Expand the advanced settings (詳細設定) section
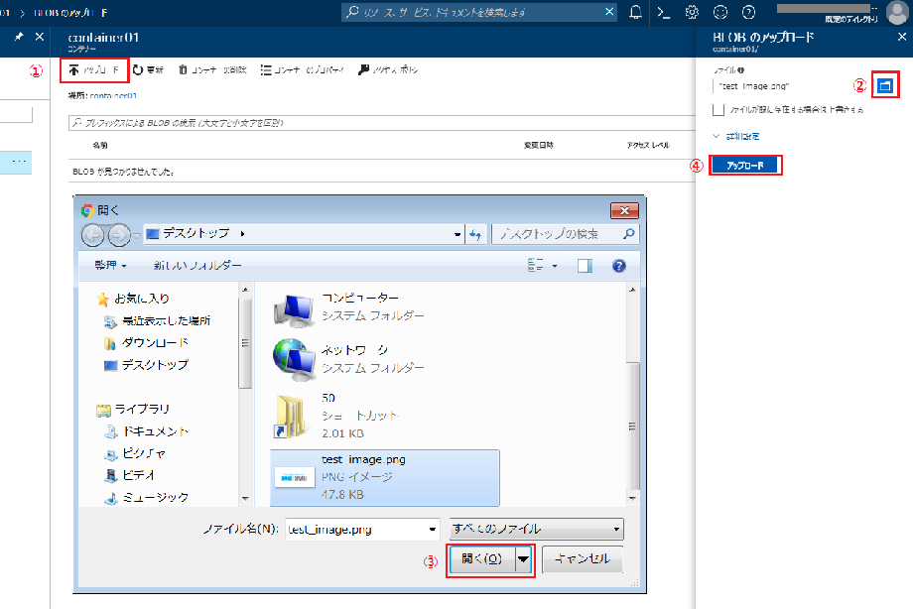Screen dimensions: 913x609 [x=735, y=135]
